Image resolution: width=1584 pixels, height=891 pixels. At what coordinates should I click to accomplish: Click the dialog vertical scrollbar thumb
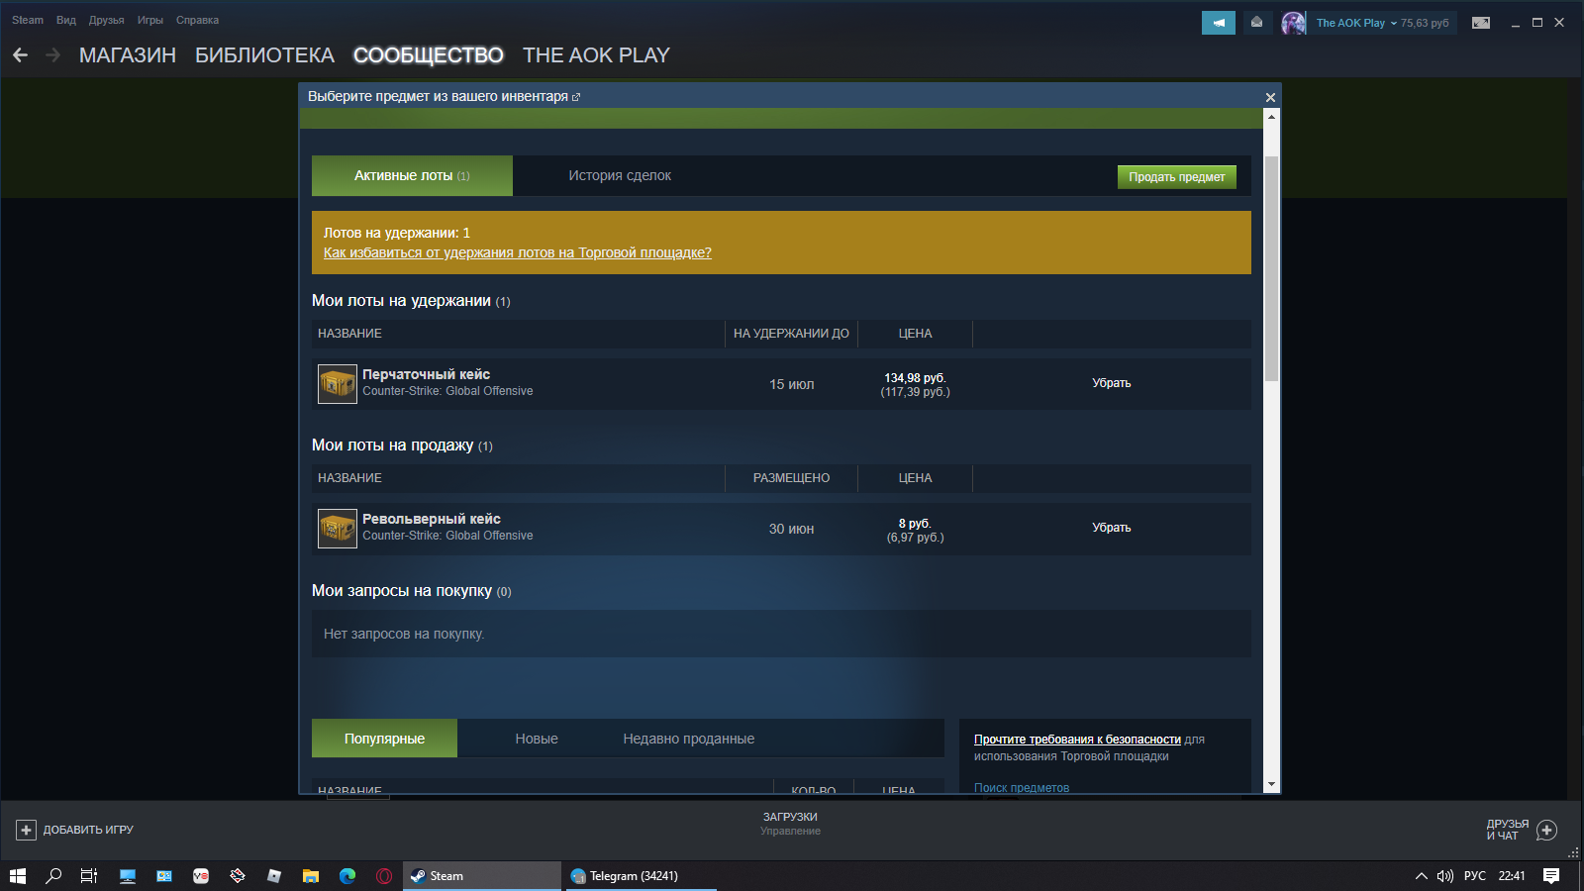1272,267
